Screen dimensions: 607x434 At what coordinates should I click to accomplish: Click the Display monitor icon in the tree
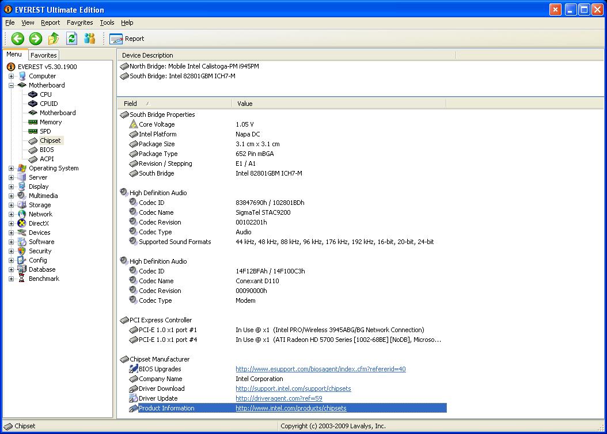point(22,186)
